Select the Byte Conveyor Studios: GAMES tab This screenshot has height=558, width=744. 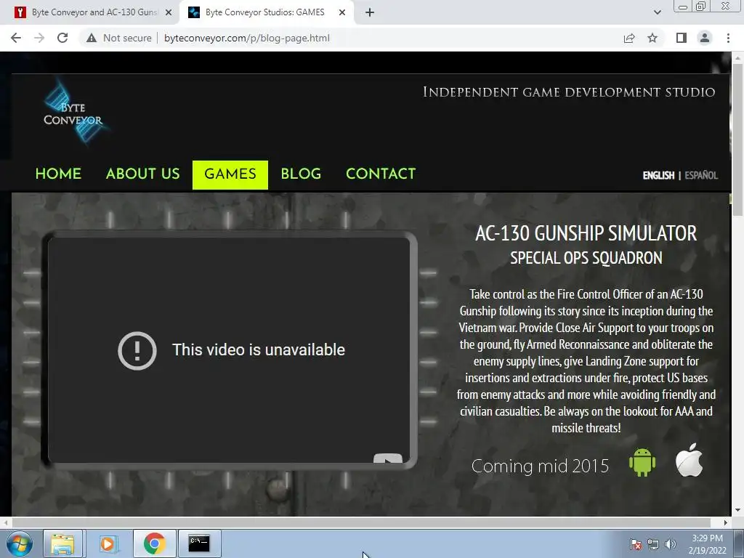pyautogui.click(x=264, y=12)
